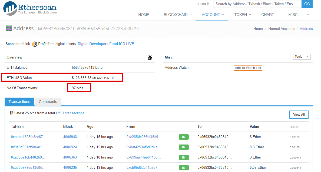The image size is (321, 172).
Task: Click the 97 txns count
Action: (x=77, y=88)
